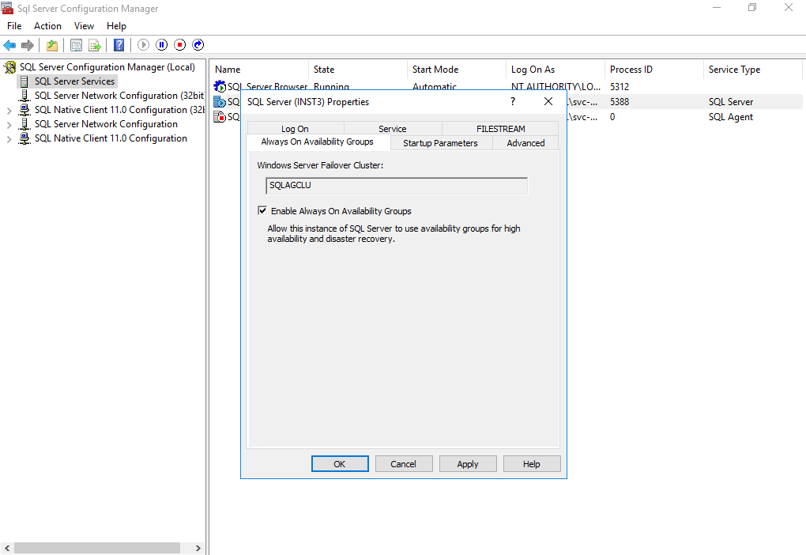Switch to the FILESTREAM tab
Screen dimensions: 806x555
pyautogui.click(x=501, y=129)
